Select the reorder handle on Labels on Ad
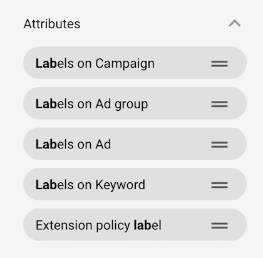 [x=219, y=145]
